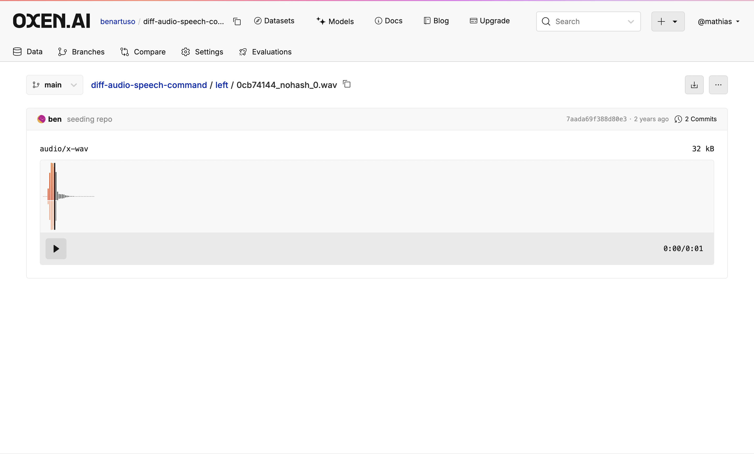754x454 pixels.
Task: Expand the main branch dropdown
Action: pyautogui.click(x=55, y=85)
